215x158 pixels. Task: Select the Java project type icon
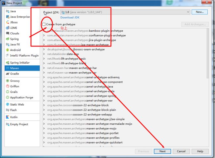(8, 11)
